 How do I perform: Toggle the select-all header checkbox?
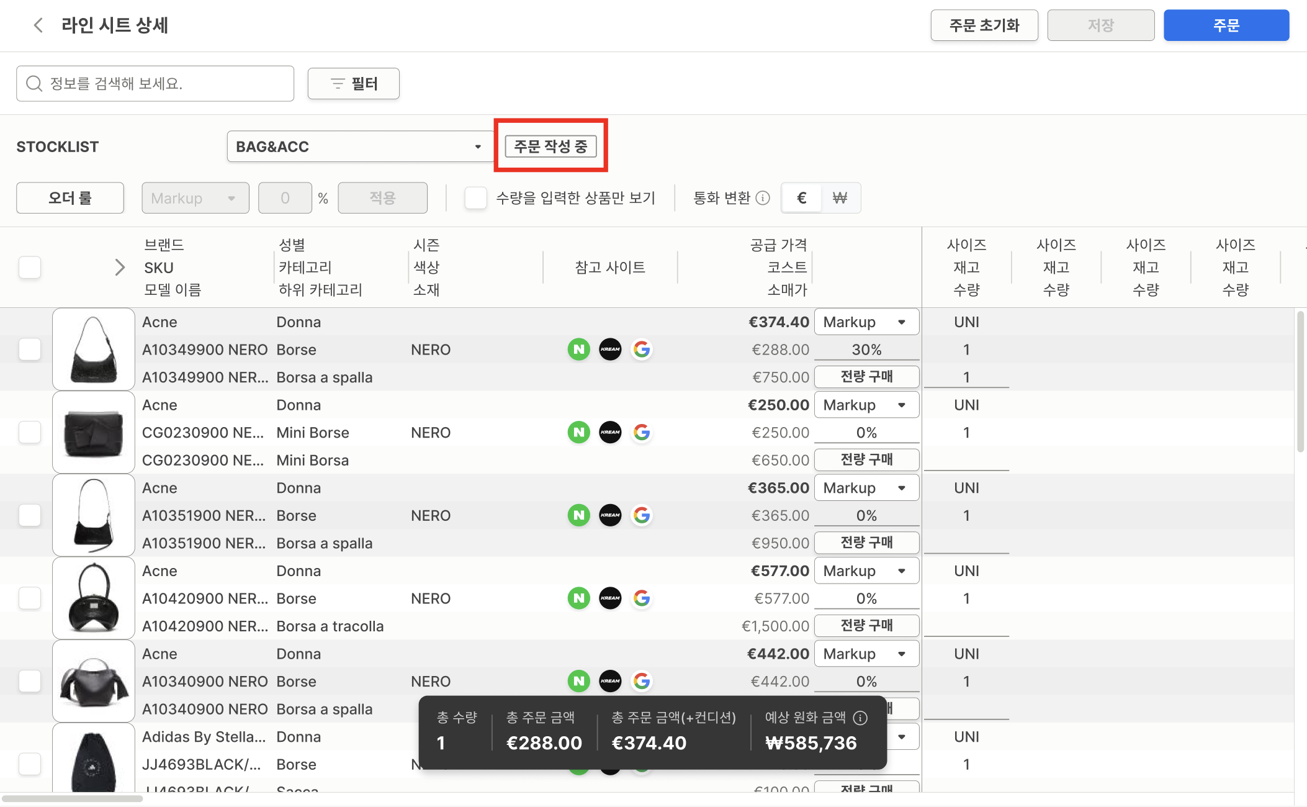pos(30,268)
